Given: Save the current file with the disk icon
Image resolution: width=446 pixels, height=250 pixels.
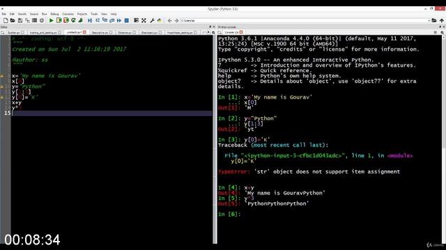Looking at the screenshot, I should click(x=20, y=20).
